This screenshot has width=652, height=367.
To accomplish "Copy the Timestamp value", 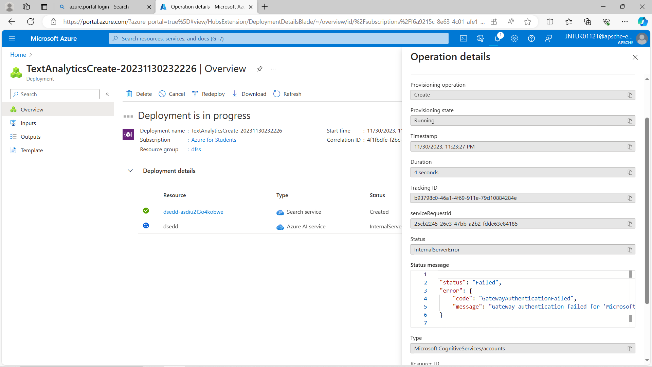I will [x=630, y=147].
